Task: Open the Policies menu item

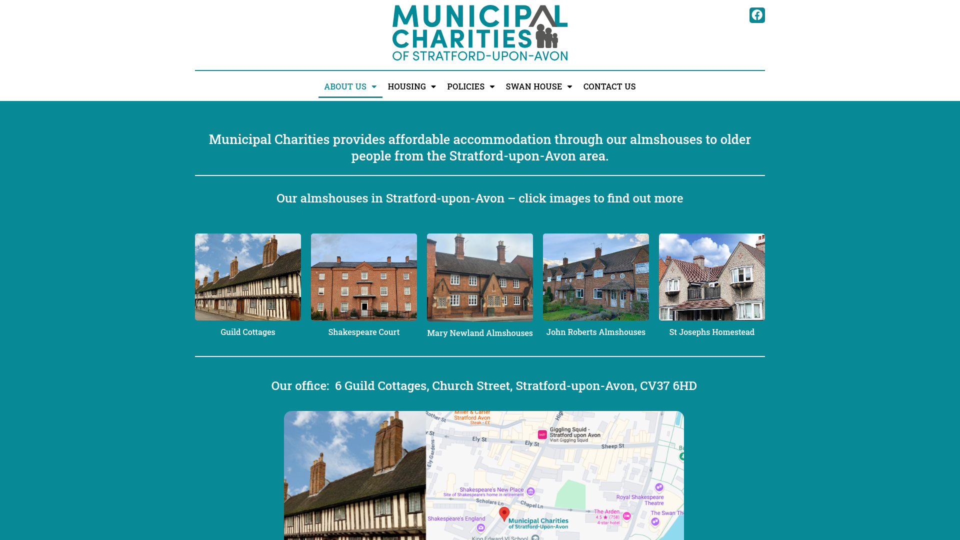Action: [465, 86]
